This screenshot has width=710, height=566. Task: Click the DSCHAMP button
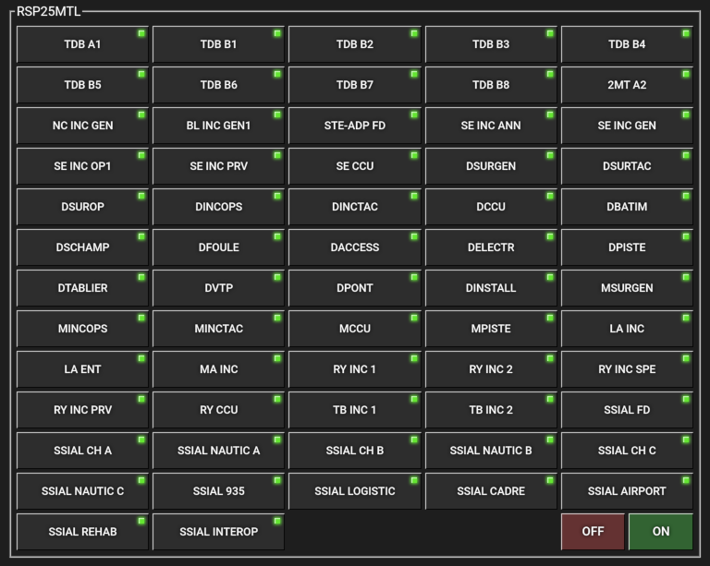[x=82, y=247]
